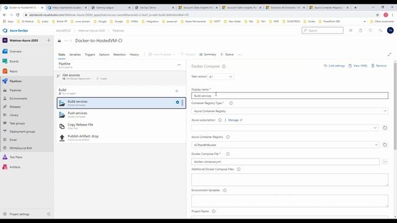Toggle full screen view of the editor
The image size is (397, 223).
pos(390,55)
